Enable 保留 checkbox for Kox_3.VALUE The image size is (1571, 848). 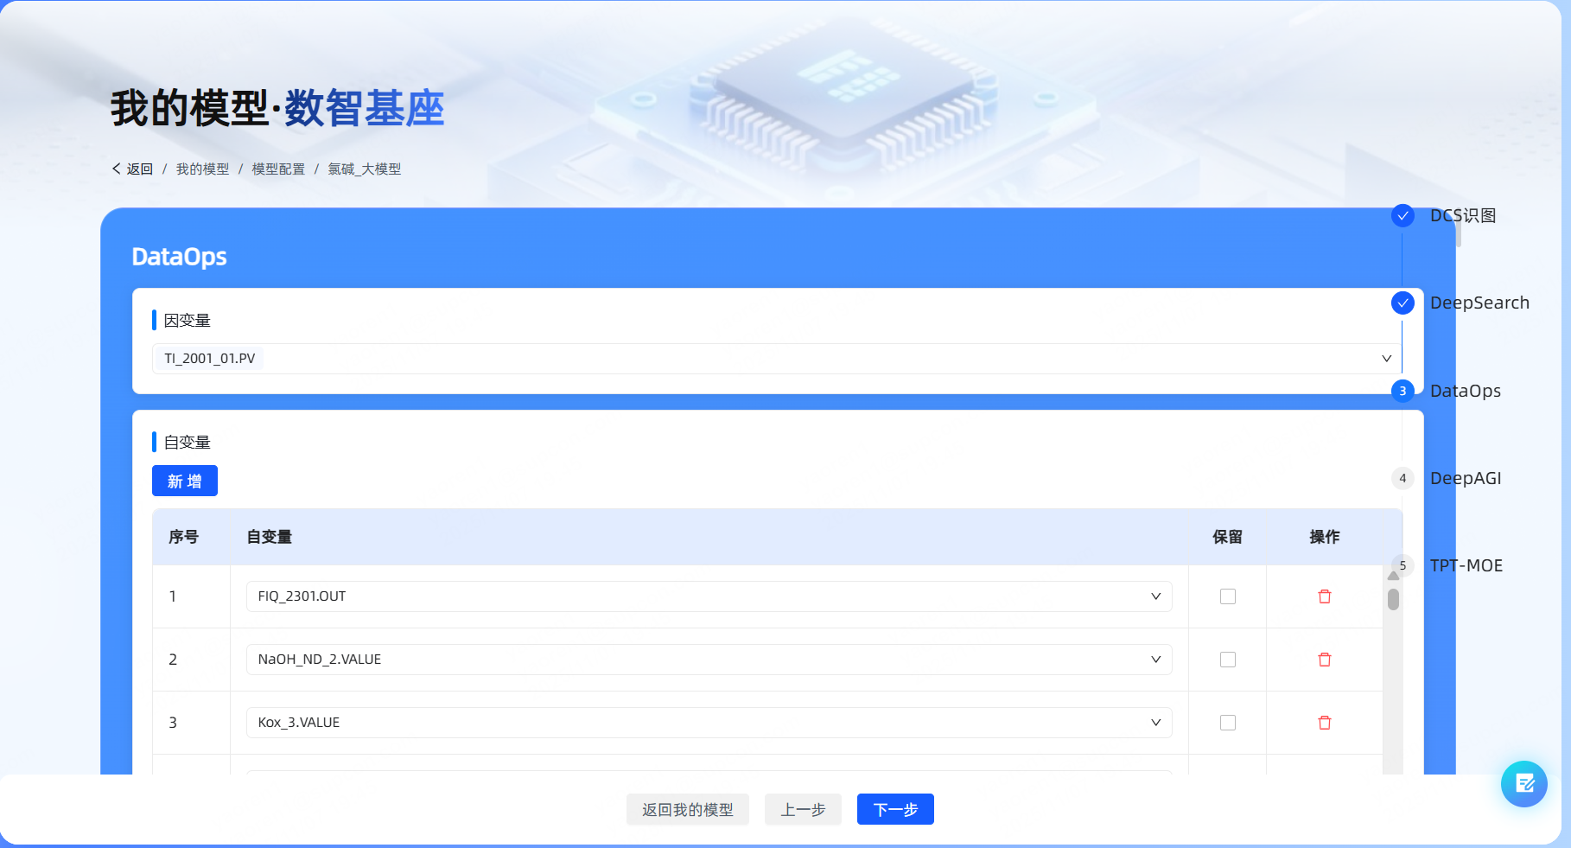[x=1227, y=723]
